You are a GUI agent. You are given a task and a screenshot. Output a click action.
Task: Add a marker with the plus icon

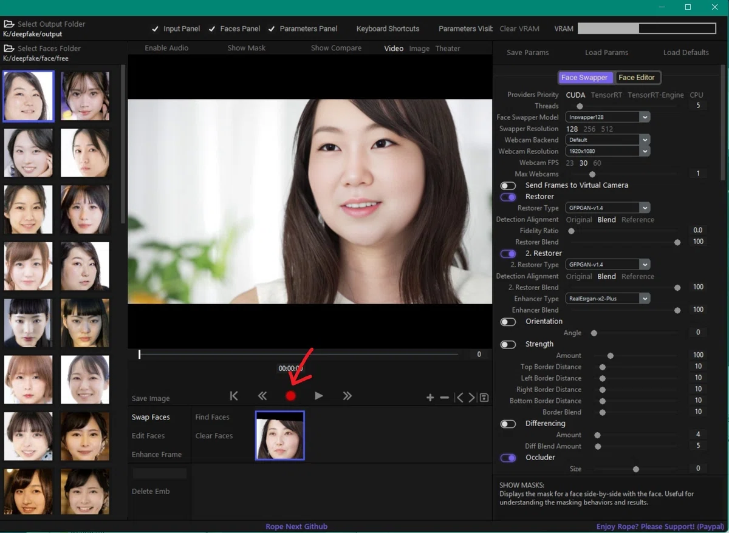[x=430, y=398]
